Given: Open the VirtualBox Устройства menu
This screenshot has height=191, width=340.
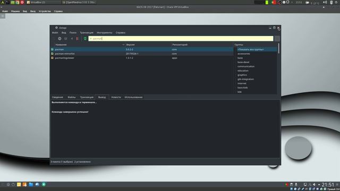Looking at the screenshot, I should 45,11.
